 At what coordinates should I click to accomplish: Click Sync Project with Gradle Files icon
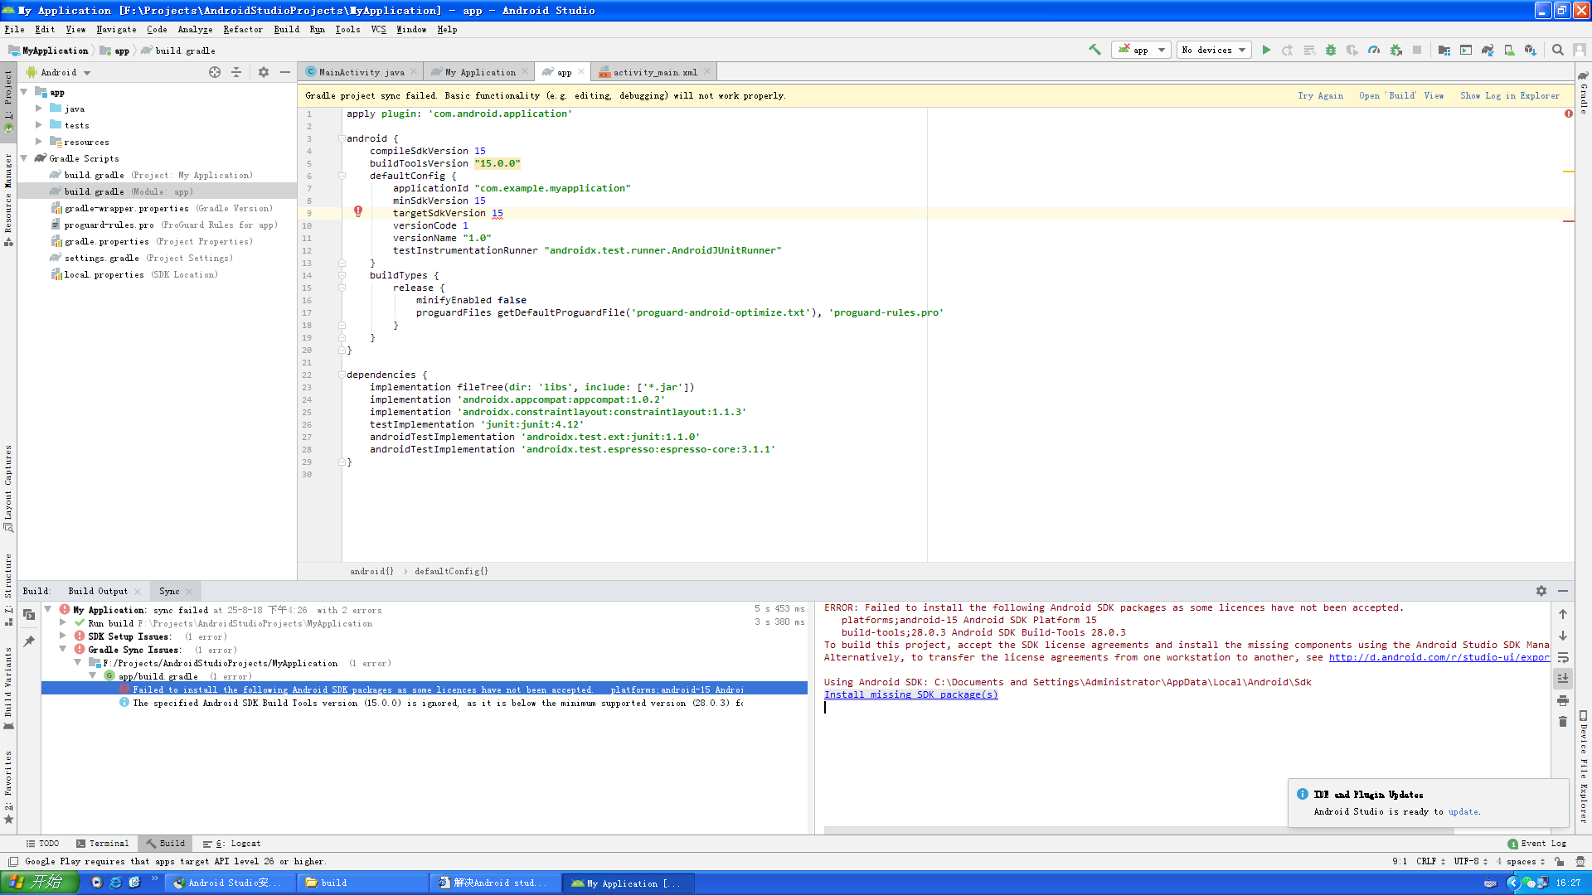1488,50
